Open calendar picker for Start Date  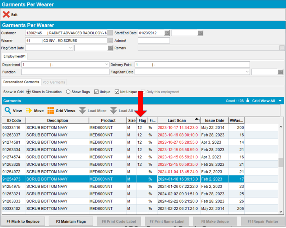click(167, 33)
